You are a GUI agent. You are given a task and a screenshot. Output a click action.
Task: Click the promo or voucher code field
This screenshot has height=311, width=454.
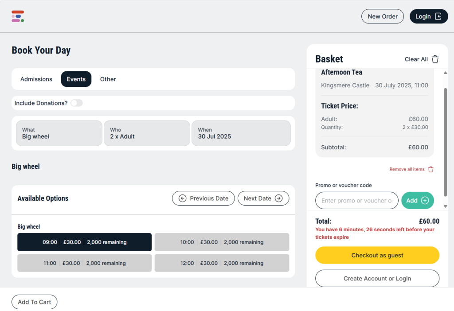[x=356, y=201]
